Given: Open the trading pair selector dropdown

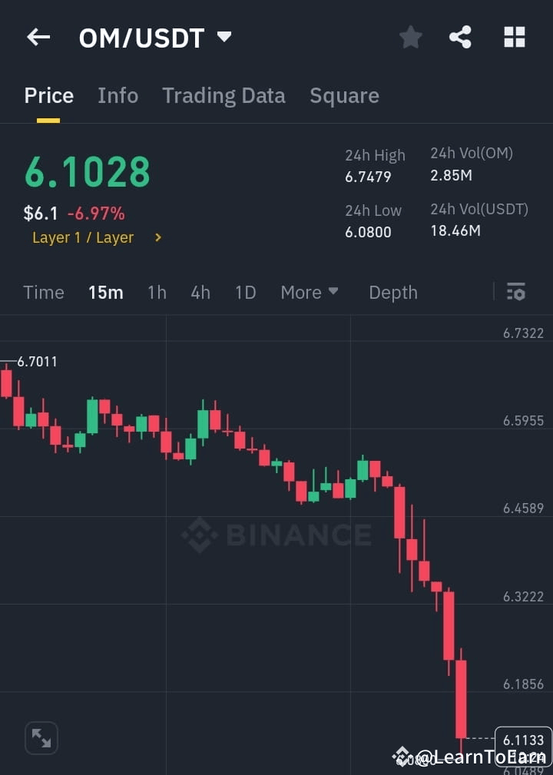Looking at the screenshot, I should point(224,36).
